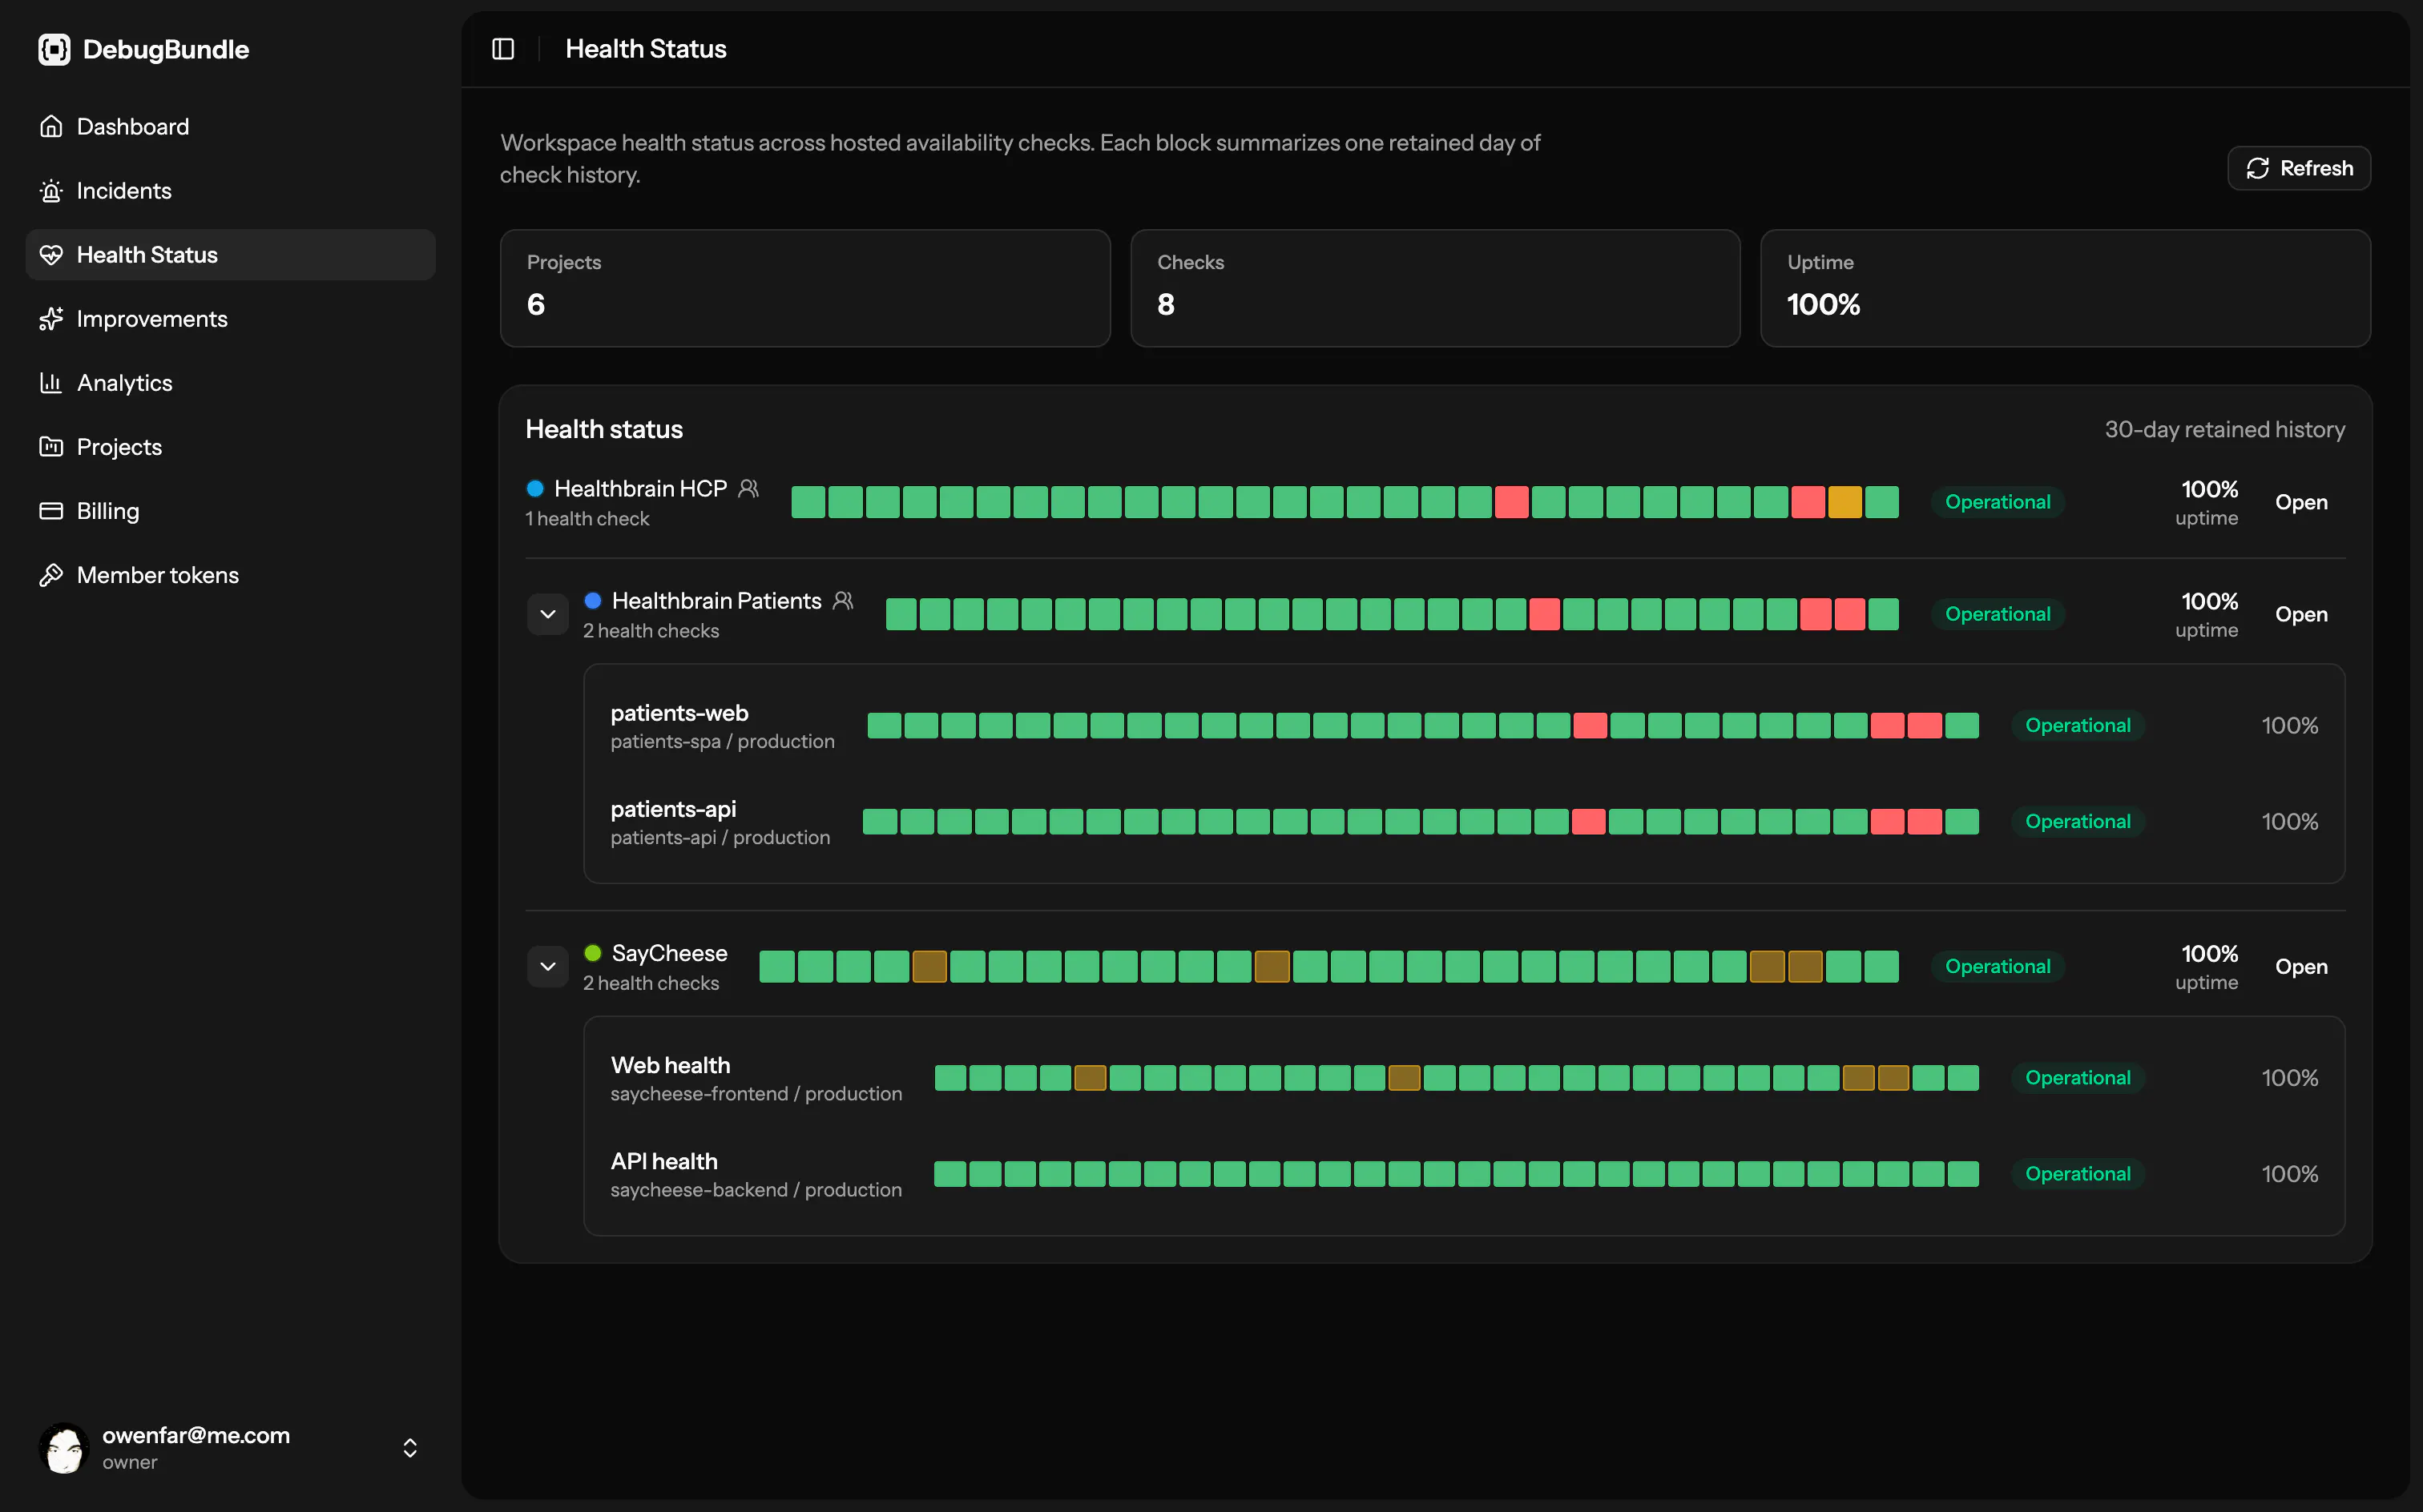Image resolution: width=2423 pixels, height=1512 pixels.
Task: Select the API health check name
Action: [664, 1161]
